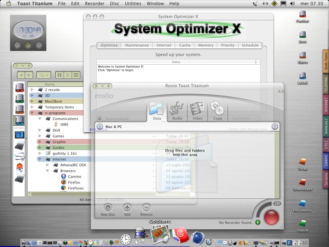Click the New Disc icon
Image resolution: width=329 pixels, height=247 pixels.
(x=108, y=208)
